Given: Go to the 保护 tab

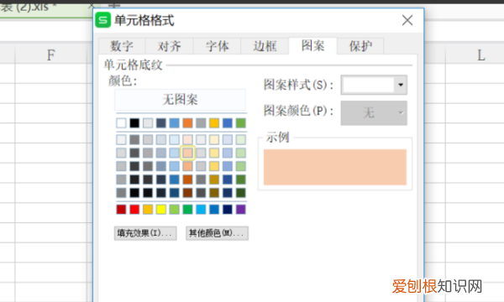Looking at the screenshot, I should coord(360,46).
